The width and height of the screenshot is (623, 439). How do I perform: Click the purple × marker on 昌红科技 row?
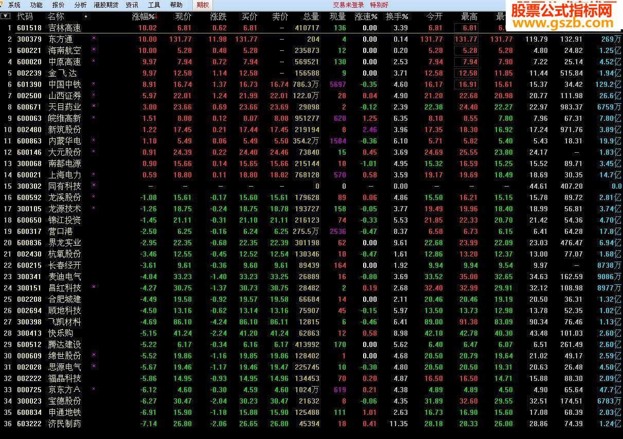point(94,287)
